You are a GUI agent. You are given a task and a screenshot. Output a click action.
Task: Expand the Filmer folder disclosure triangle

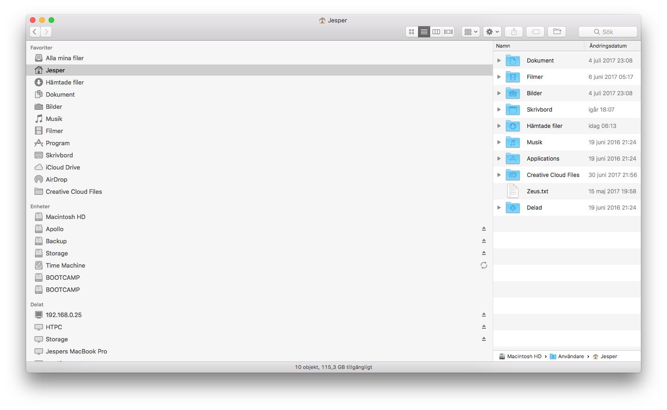(x=499, y=77)
